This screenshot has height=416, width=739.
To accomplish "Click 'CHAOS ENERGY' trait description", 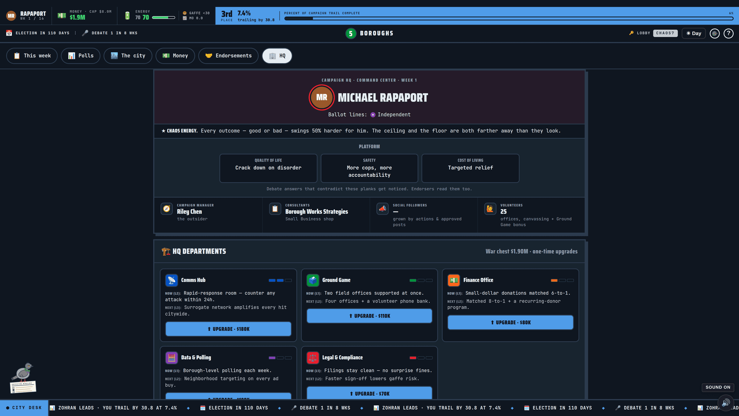I will click(x=361, y=131).
